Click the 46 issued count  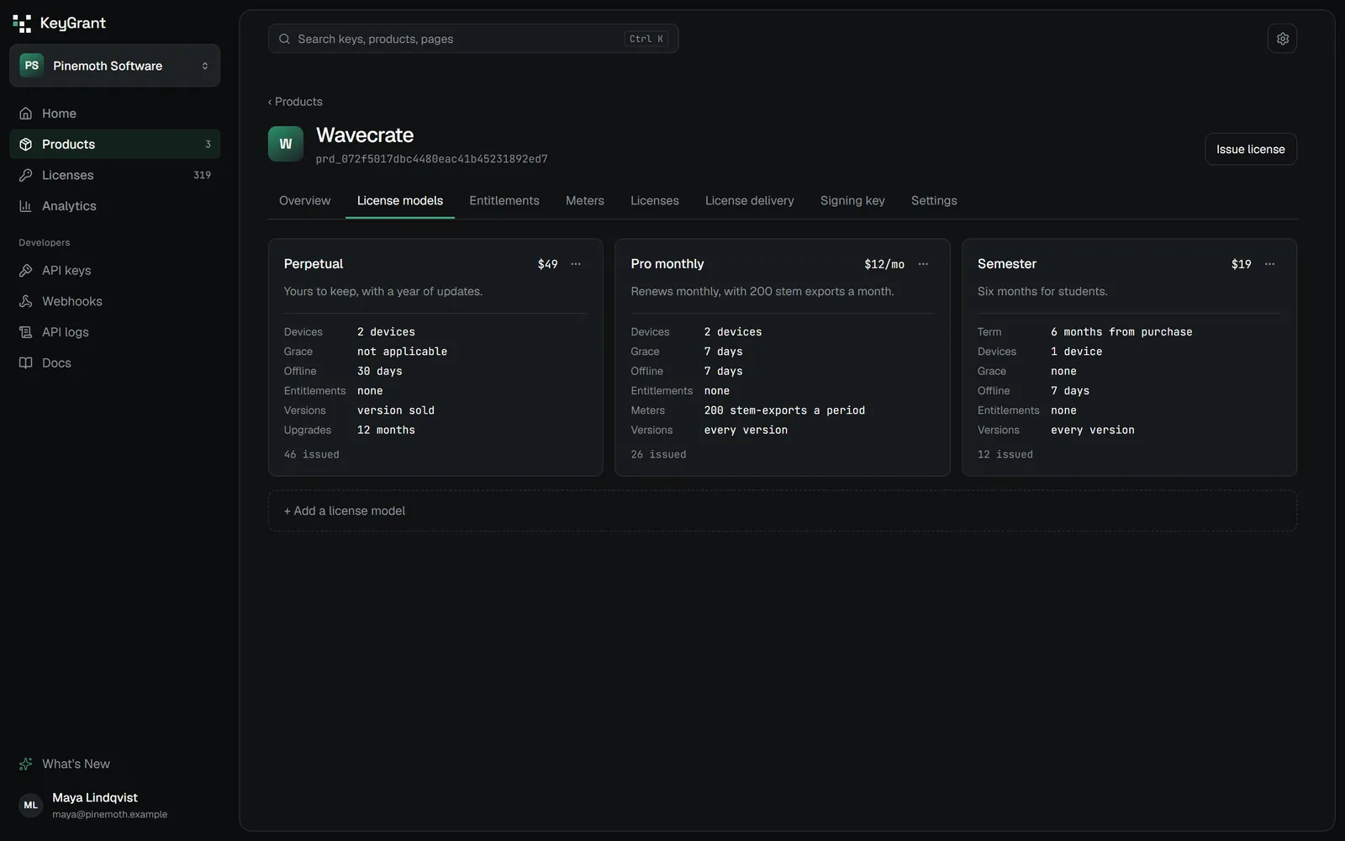(312, 454)
